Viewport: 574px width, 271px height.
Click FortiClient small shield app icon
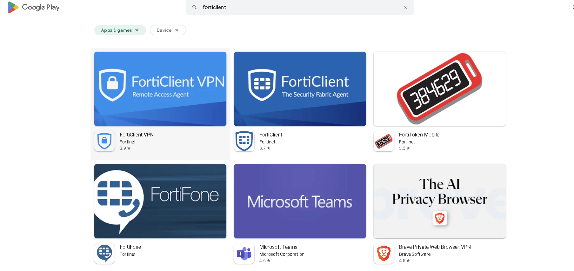pos(244,141)
